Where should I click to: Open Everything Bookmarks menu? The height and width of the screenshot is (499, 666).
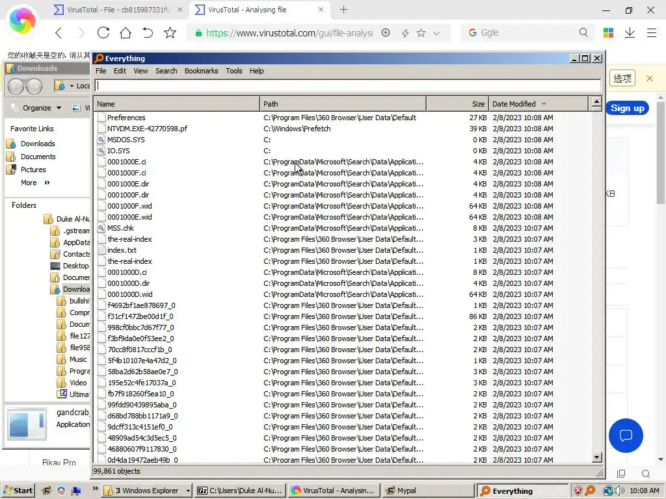pos(202,71)
